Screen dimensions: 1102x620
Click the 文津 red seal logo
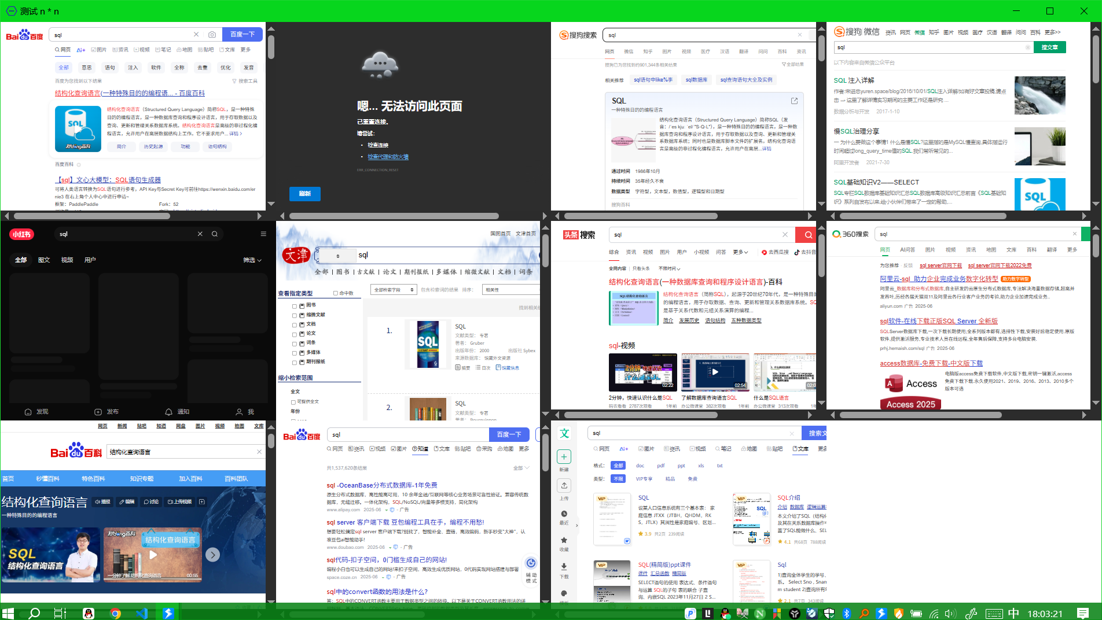pos(296,255)
